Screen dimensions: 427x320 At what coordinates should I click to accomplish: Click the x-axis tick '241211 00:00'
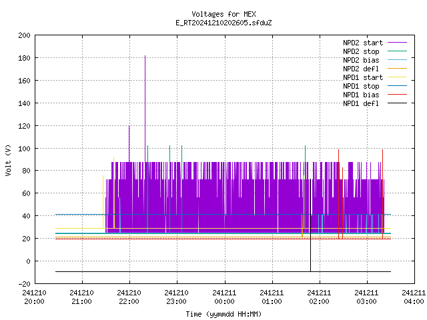[x=224, y=297]
